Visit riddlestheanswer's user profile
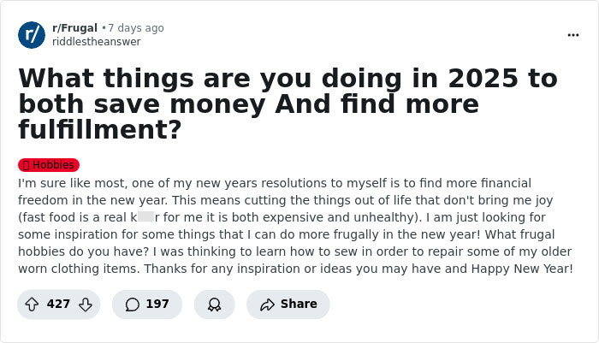The height and width of the screenshot is (343, 599). 96,41
